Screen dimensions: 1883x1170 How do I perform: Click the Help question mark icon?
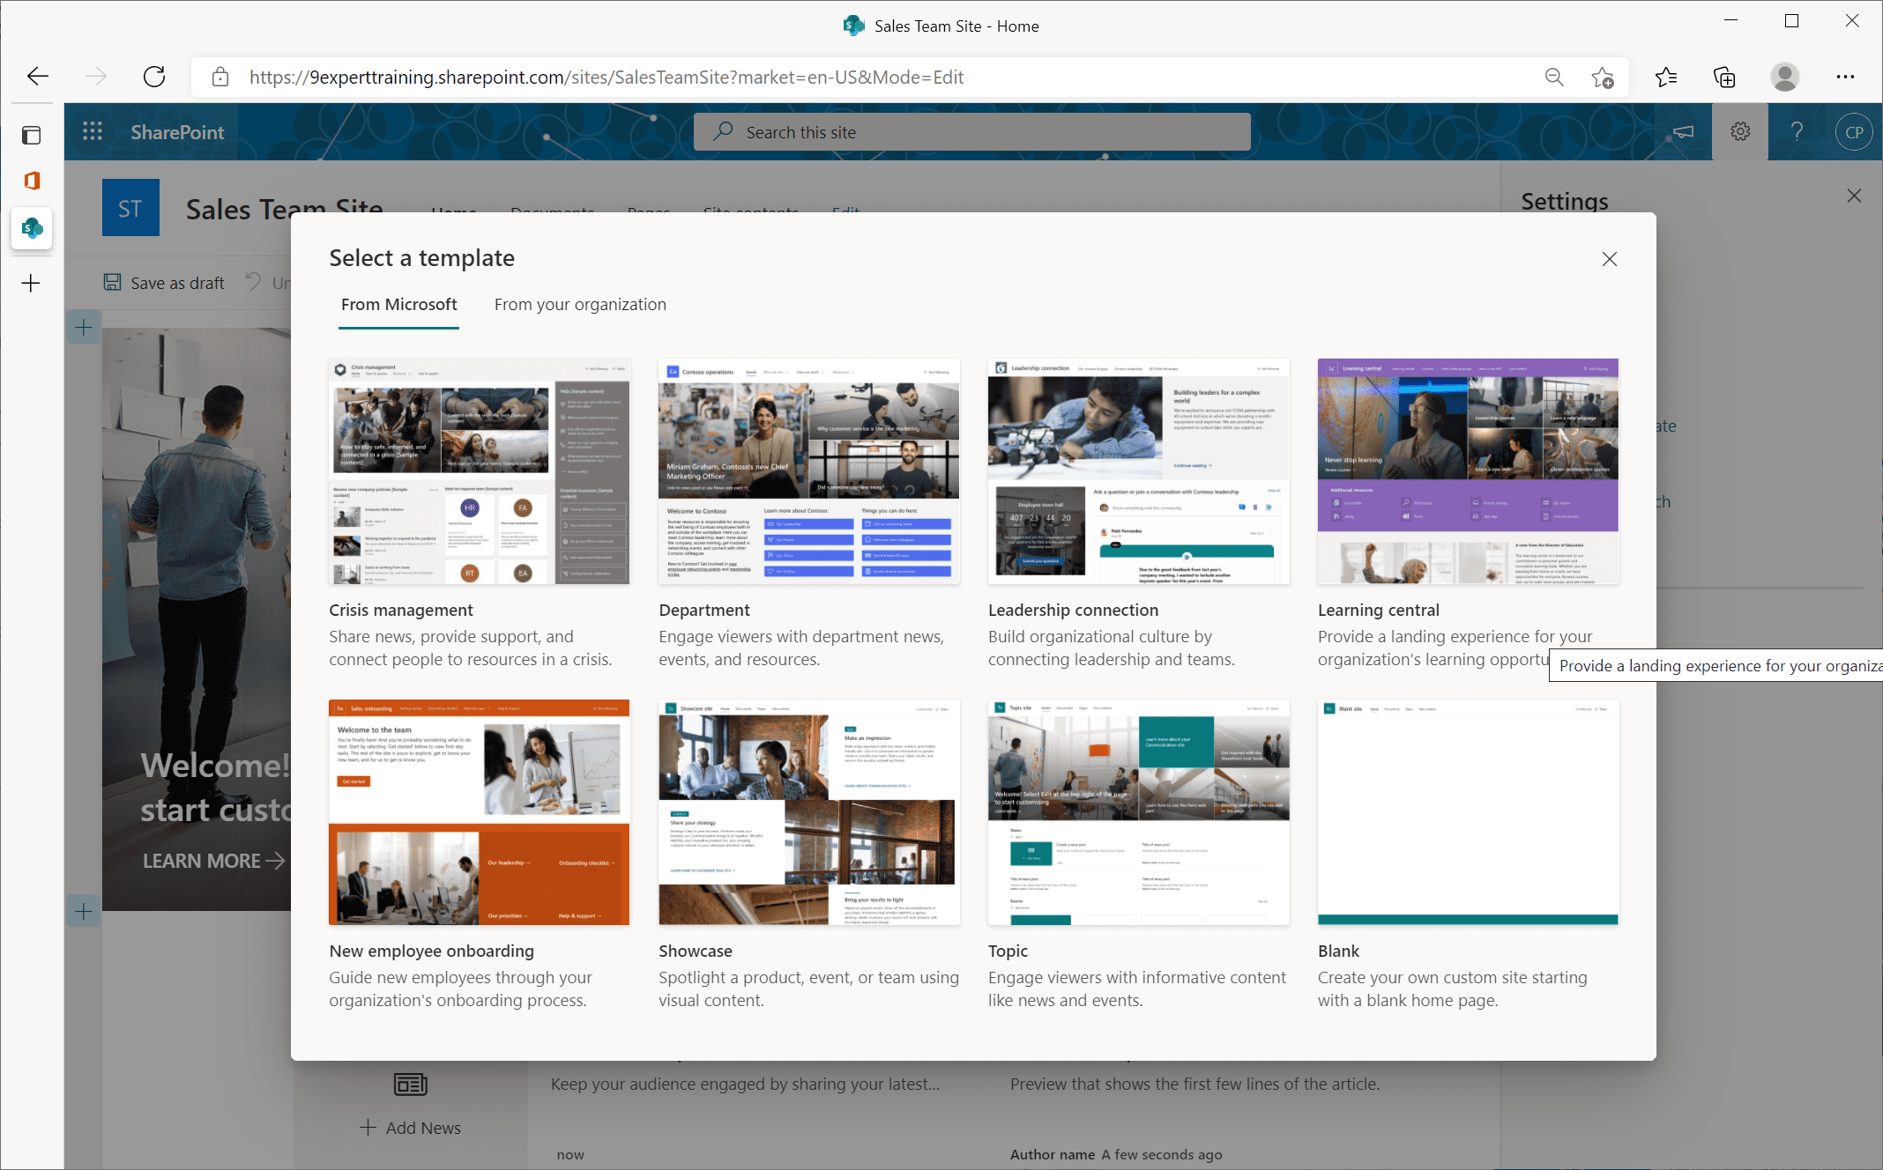pyautogui.click(x=1796, y=130)
